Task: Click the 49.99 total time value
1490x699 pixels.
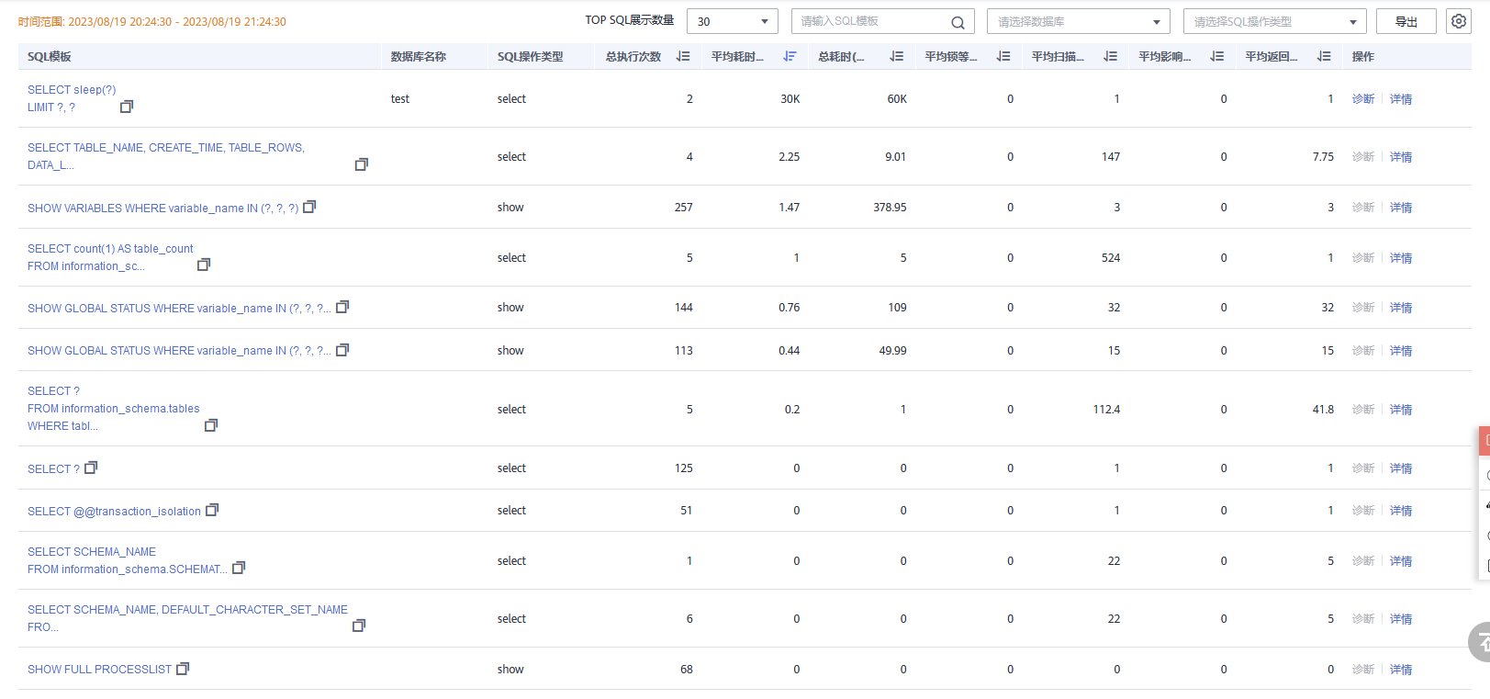Action: click(x=892, y=351)
